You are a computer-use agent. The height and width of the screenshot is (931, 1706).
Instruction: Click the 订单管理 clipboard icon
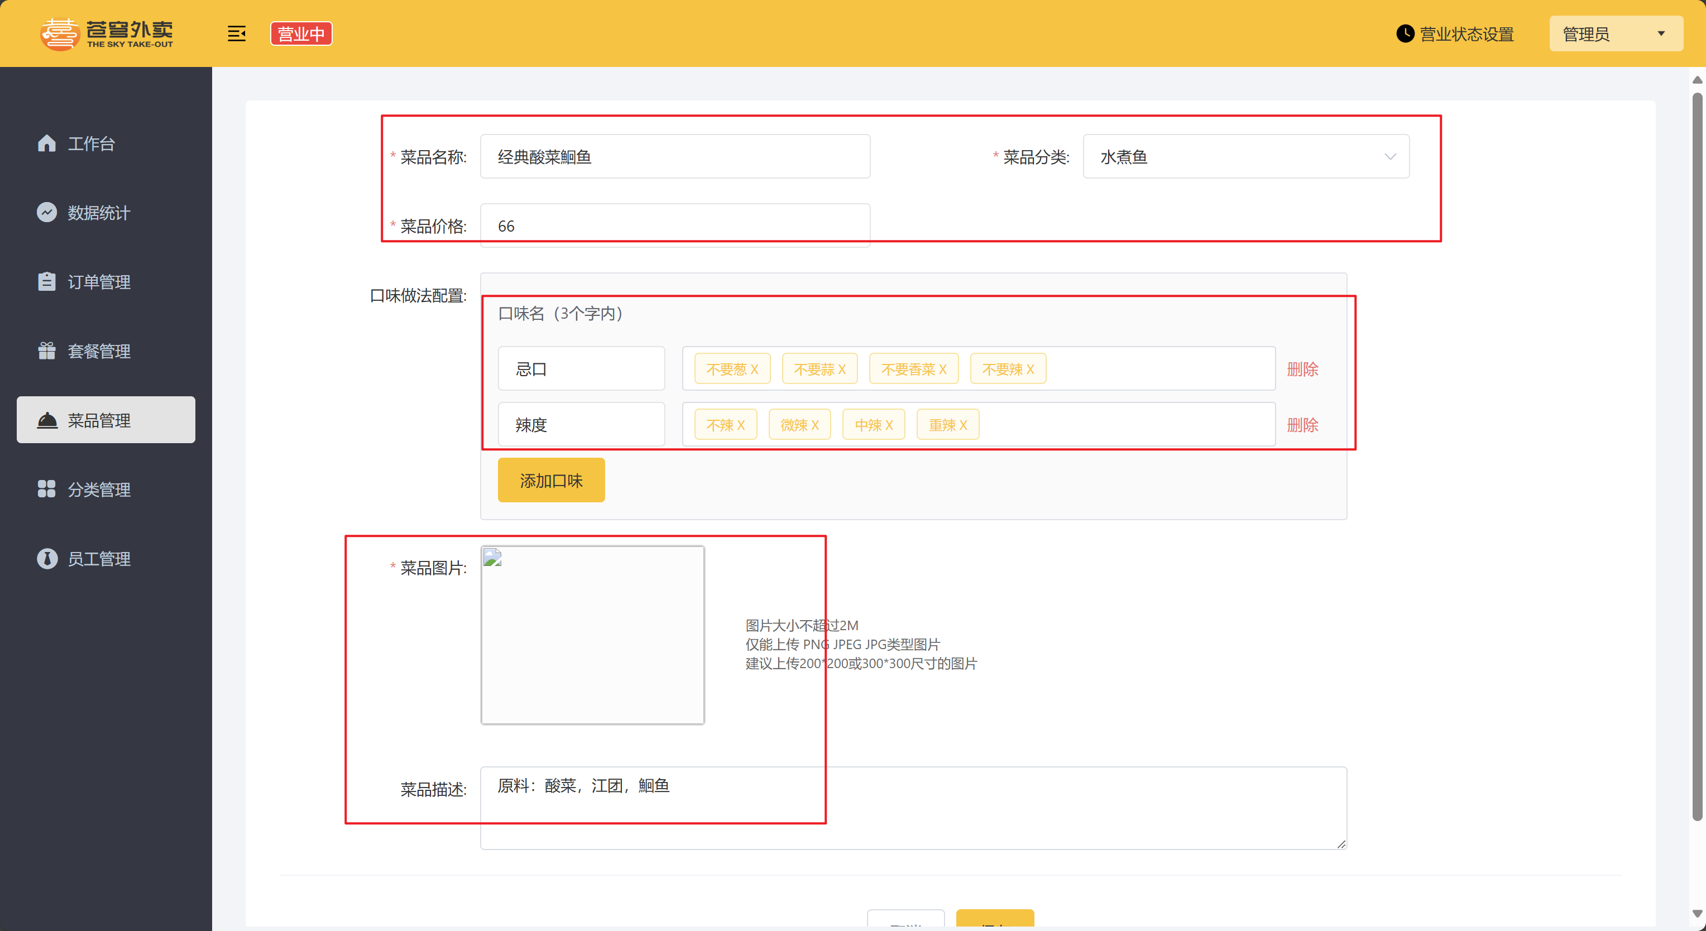[x=46, y=281]
